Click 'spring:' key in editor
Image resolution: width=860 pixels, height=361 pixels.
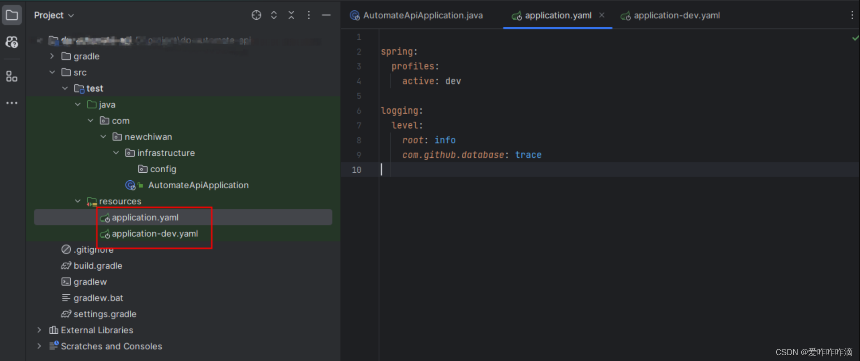[399, 51]
